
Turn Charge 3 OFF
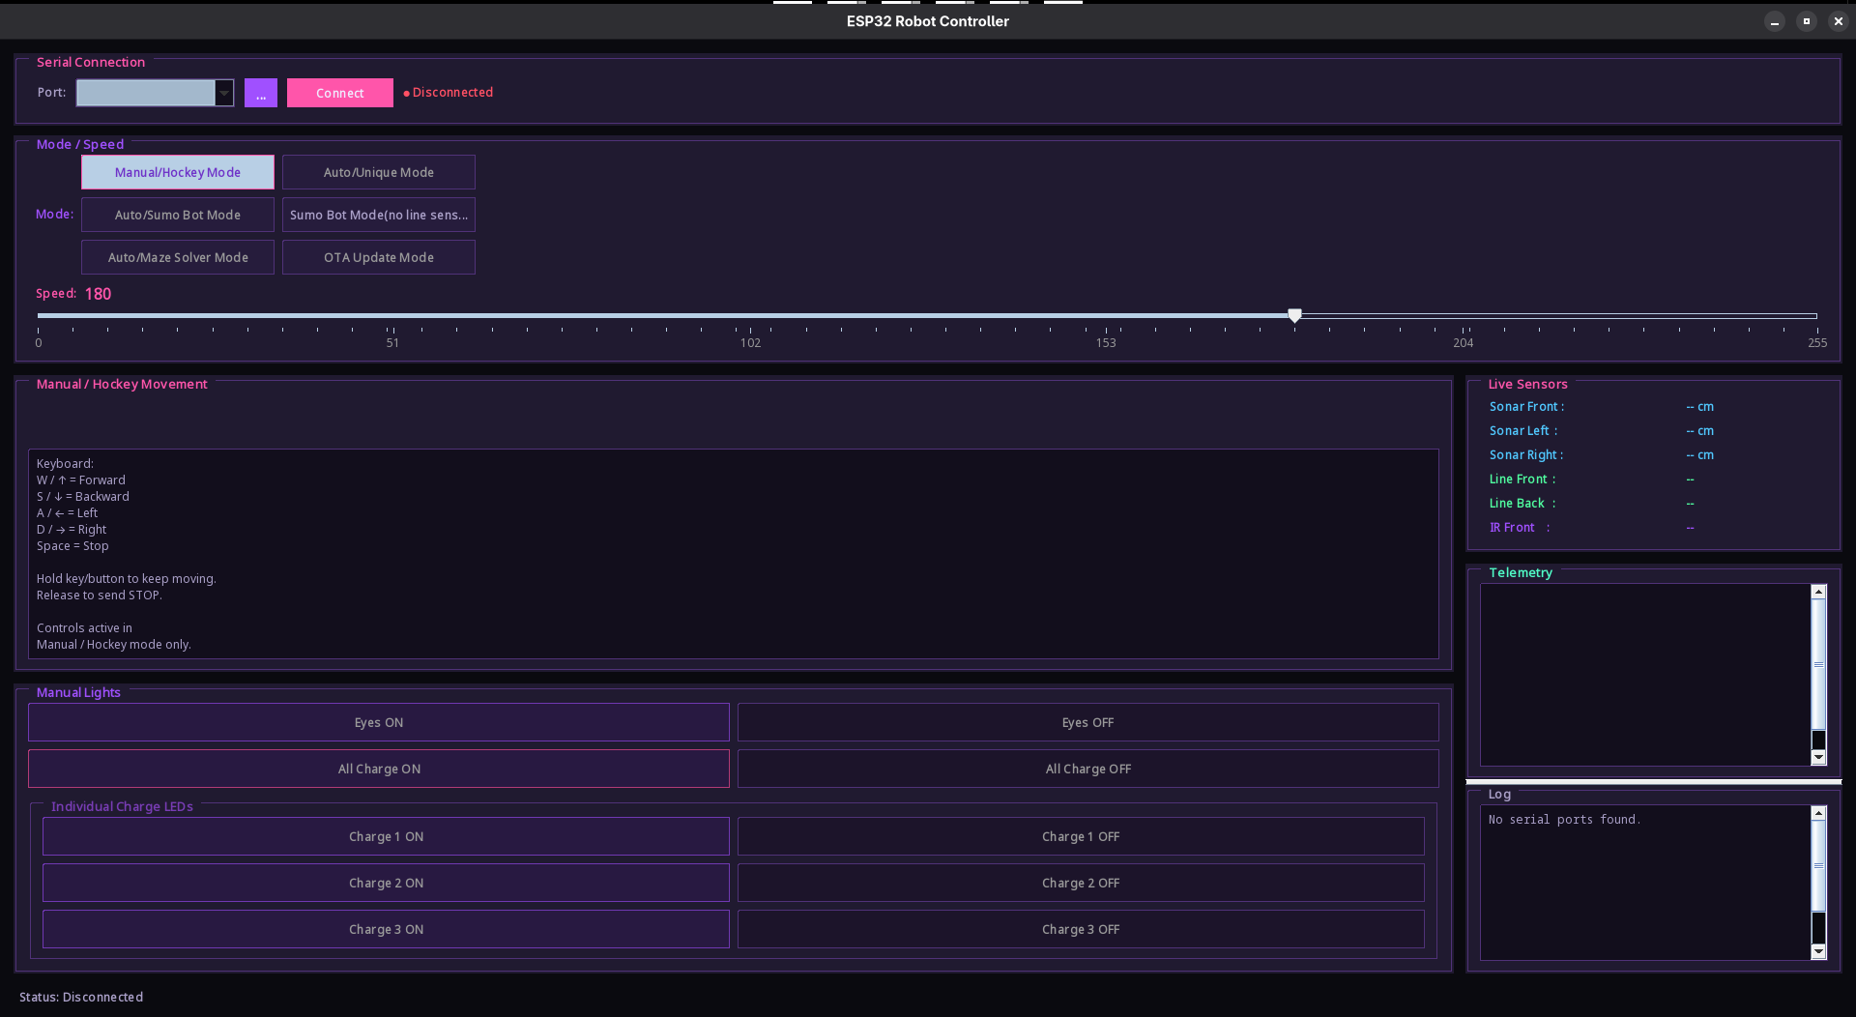(x=1081, y=929)
